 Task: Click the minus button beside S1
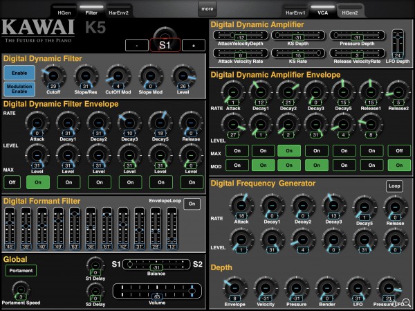(x=137, y=45)
